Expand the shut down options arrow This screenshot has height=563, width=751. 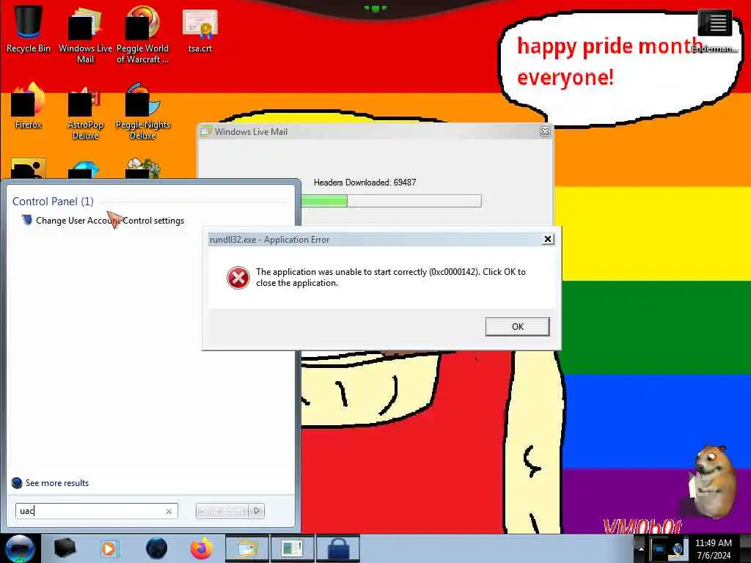pyautogui.click(x=257, y=511)
